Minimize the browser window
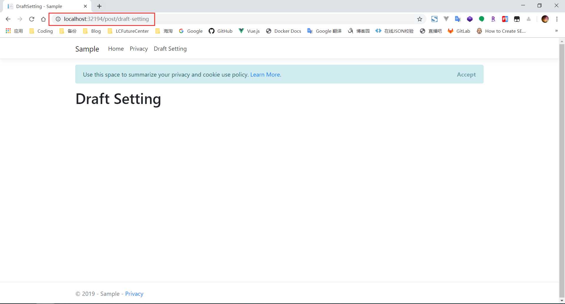This screenshot has width=565, height=304. point(523,6)
